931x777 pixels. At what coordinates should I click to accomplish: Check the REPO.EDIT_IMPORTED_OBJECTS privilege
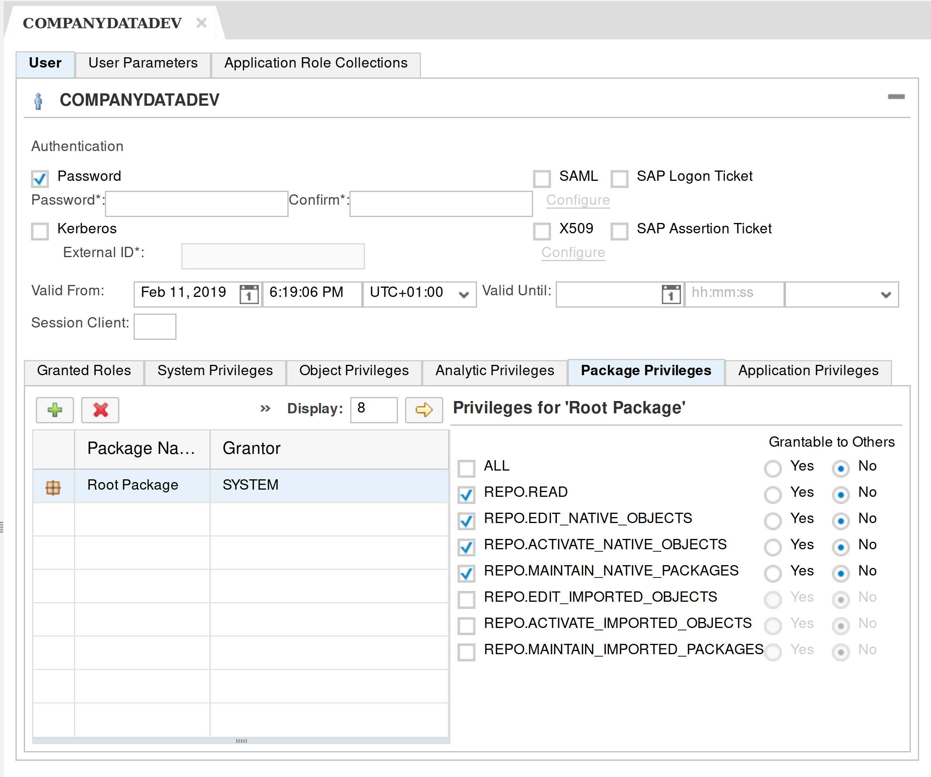pyautogui.click(x=466, y=599)
